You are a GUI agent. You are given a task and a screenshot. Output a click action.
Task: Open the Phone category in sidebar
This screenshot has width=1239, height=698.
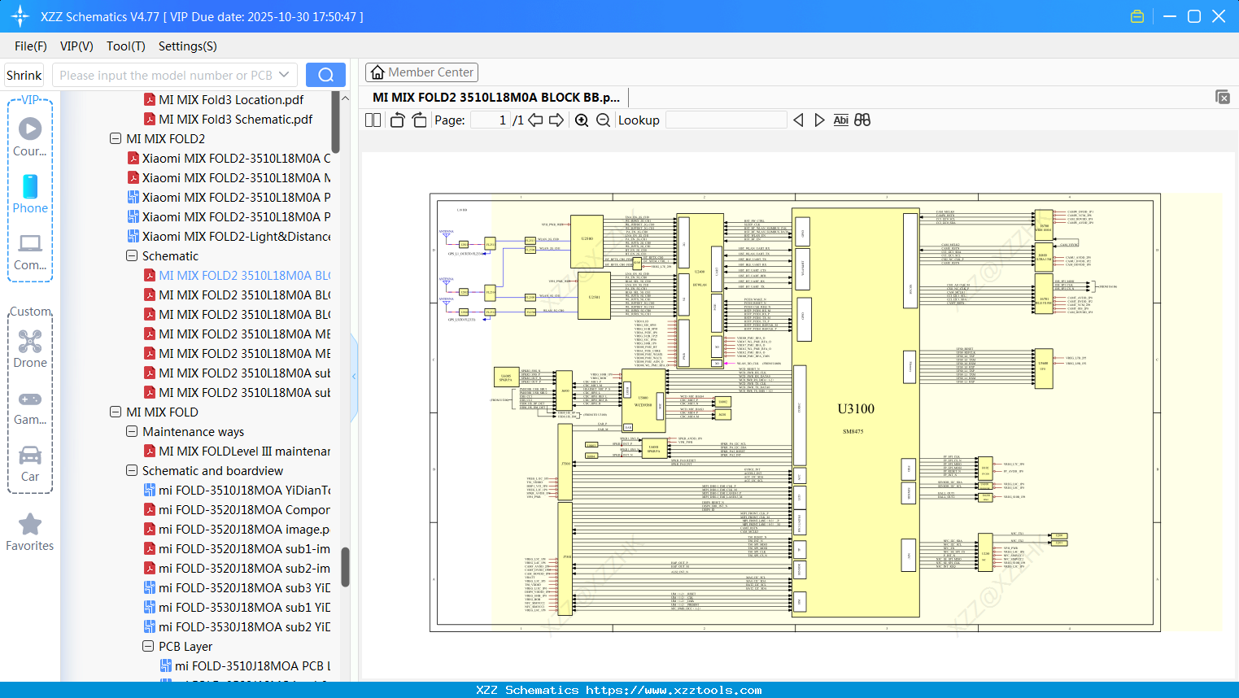pyautogui.click(x=30, y=194)
